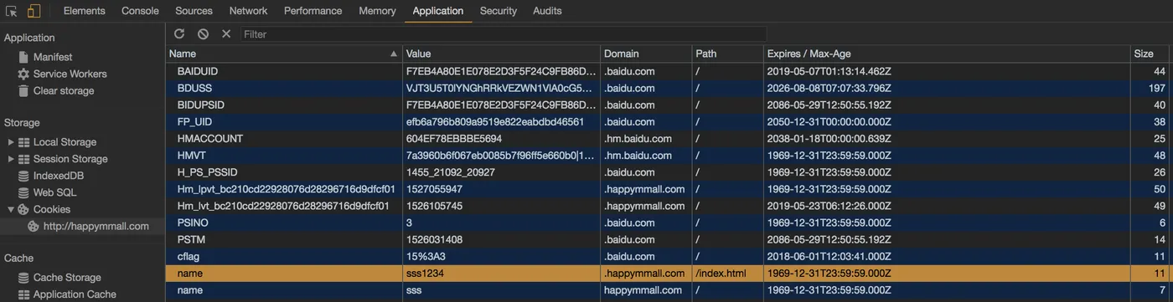
Task: Activate the inspect element picker icon
Action: (13, 11)
